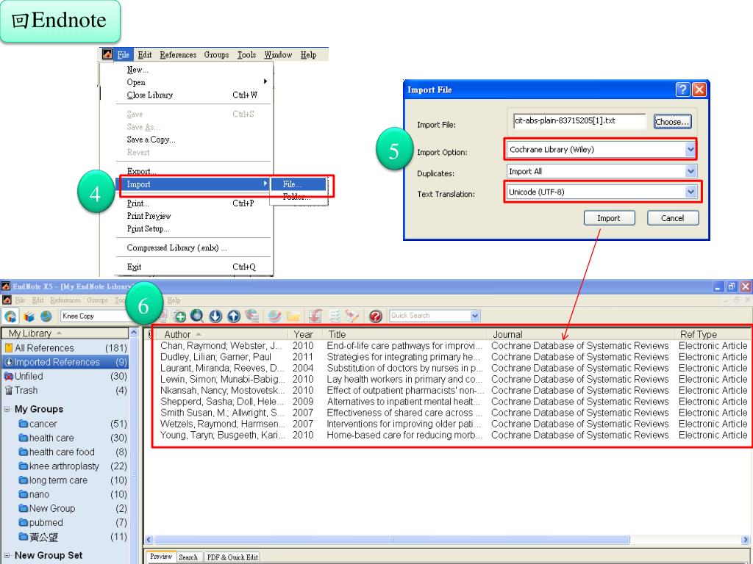Click All References library icon

[9, 347]
